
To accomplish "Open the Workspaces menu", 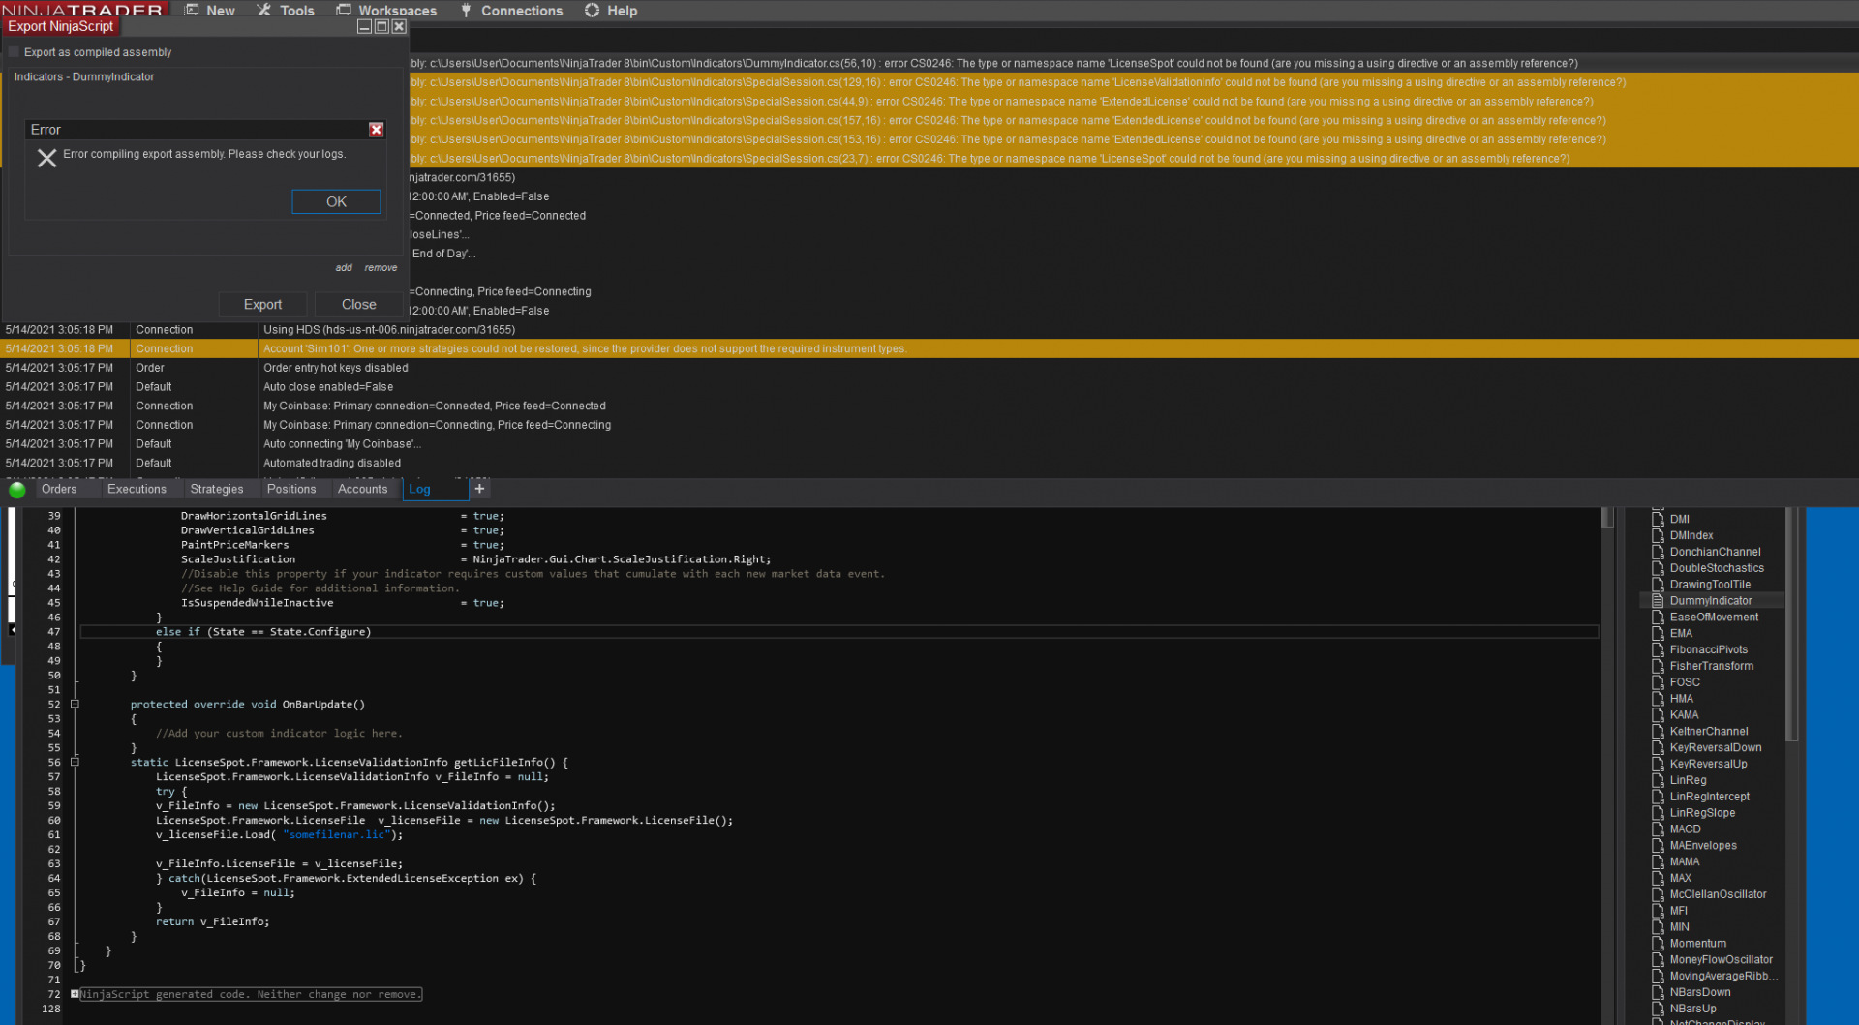I will click(x=386, y=11).
